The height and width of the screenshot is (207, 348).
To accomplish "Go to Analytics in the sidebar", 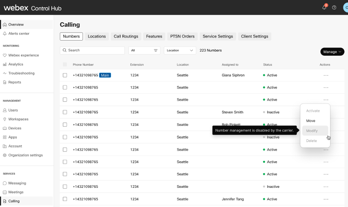I will coord(16,64).
